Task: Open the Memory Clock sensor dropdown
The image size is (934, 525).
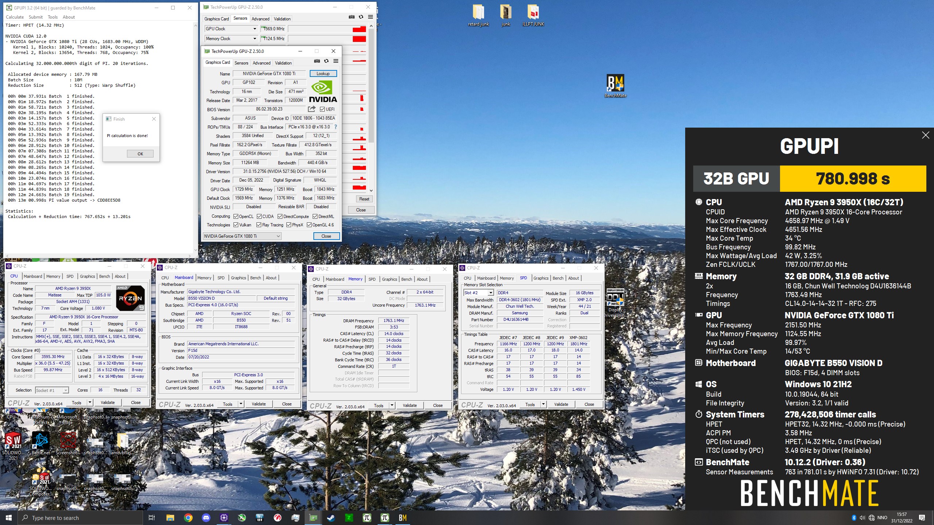Action: pyautogui.click(x=254, y=39)
